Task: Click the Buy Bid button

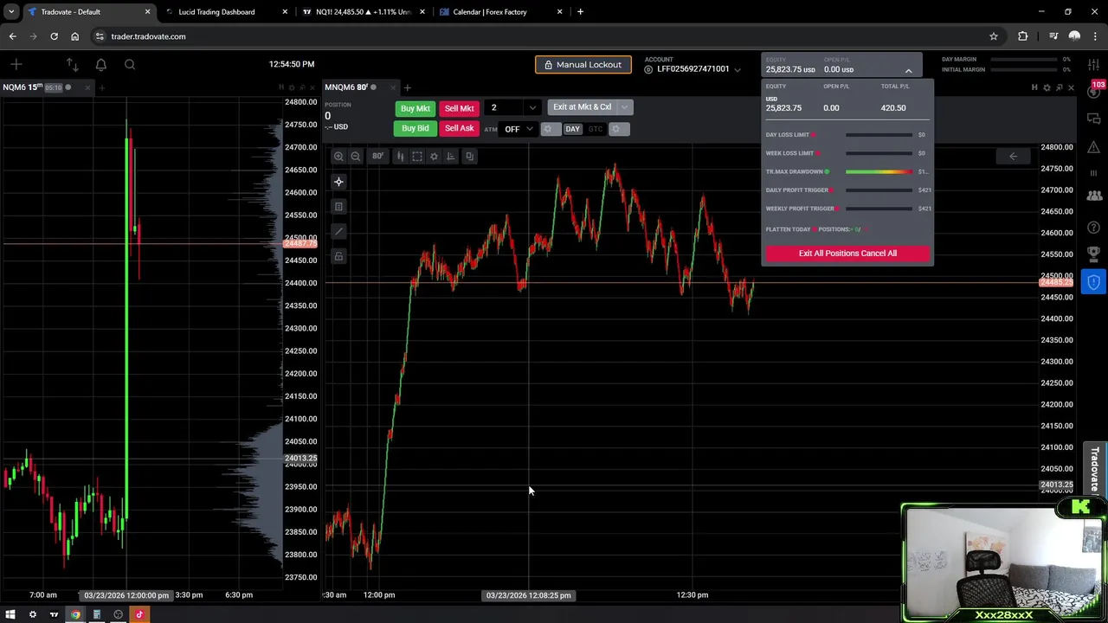Action: tap(415, 128)
